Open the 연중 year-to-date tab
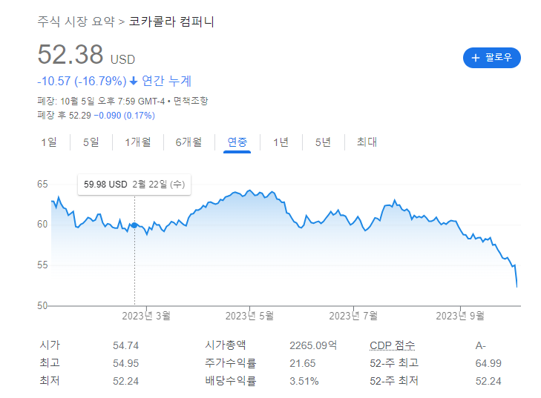This screenshot has height=398, width=541. point(237,142)
